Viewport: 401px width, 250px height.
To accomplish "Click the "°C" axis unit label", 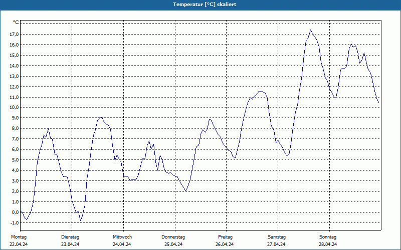I will (x=16, y=22).
